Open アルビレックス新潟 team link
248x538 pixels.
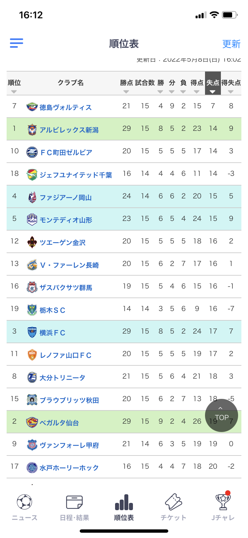[69, 130]
